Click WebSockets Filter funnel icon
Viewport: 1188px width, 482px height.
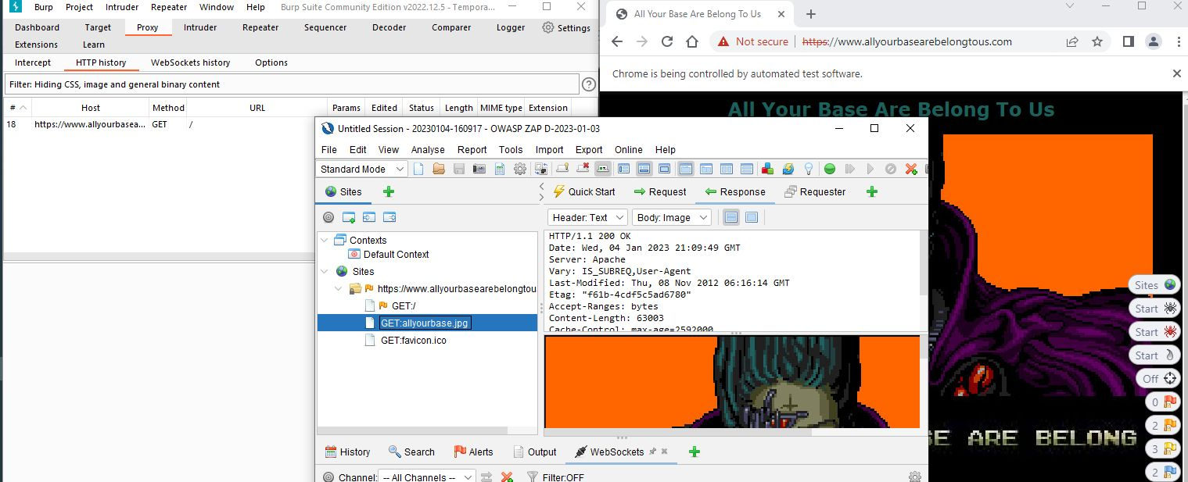[x=532, y=477]
